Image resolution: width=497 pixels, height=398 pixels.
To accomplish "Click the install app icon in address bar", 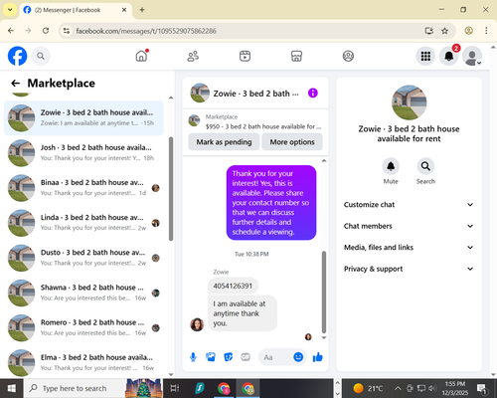I will pyautogui.click(x=429, y=31).
